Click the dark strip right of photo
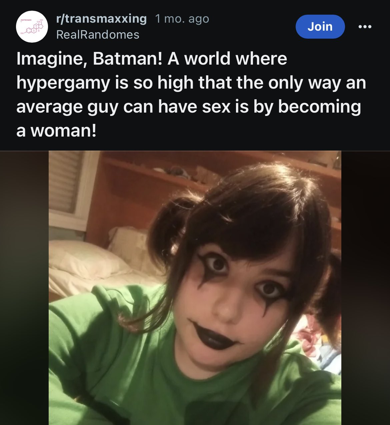 pyautogui.click(x=366, y=288)
